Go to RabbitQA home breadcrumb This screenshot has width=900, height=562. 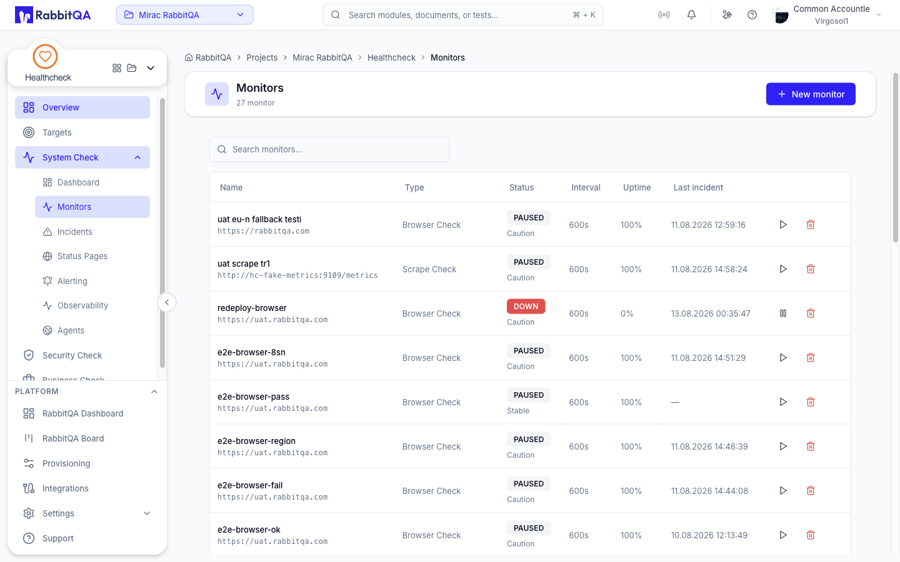(x=208, y=57)
